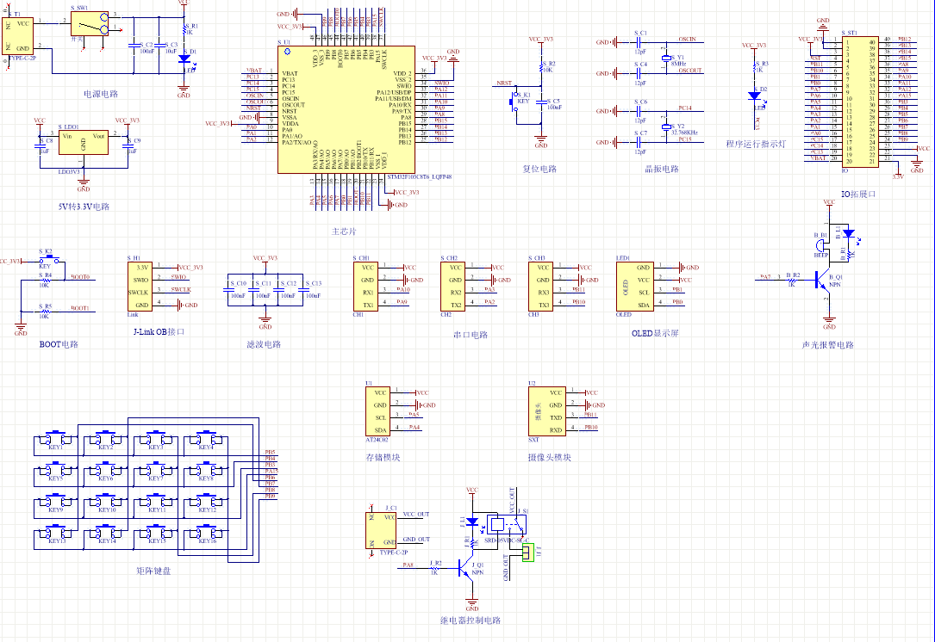
Task: Click the S_R4 10K BOOT0 resistor
Action: [46, 280]
